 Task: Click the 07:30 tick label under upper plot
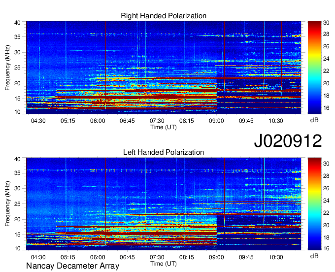point(157,121)
